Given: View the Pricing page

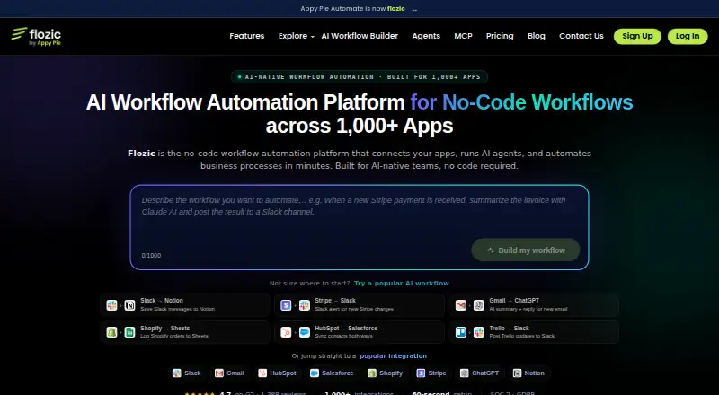Looking at the screenshot, I should tap(500, 36).
